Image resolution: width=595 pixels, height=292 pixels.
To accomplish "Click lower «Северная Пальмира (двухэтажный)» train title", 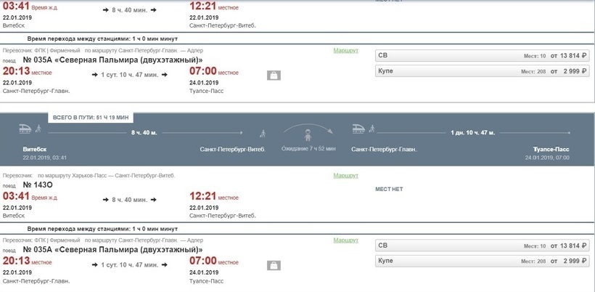I will 128,250.
